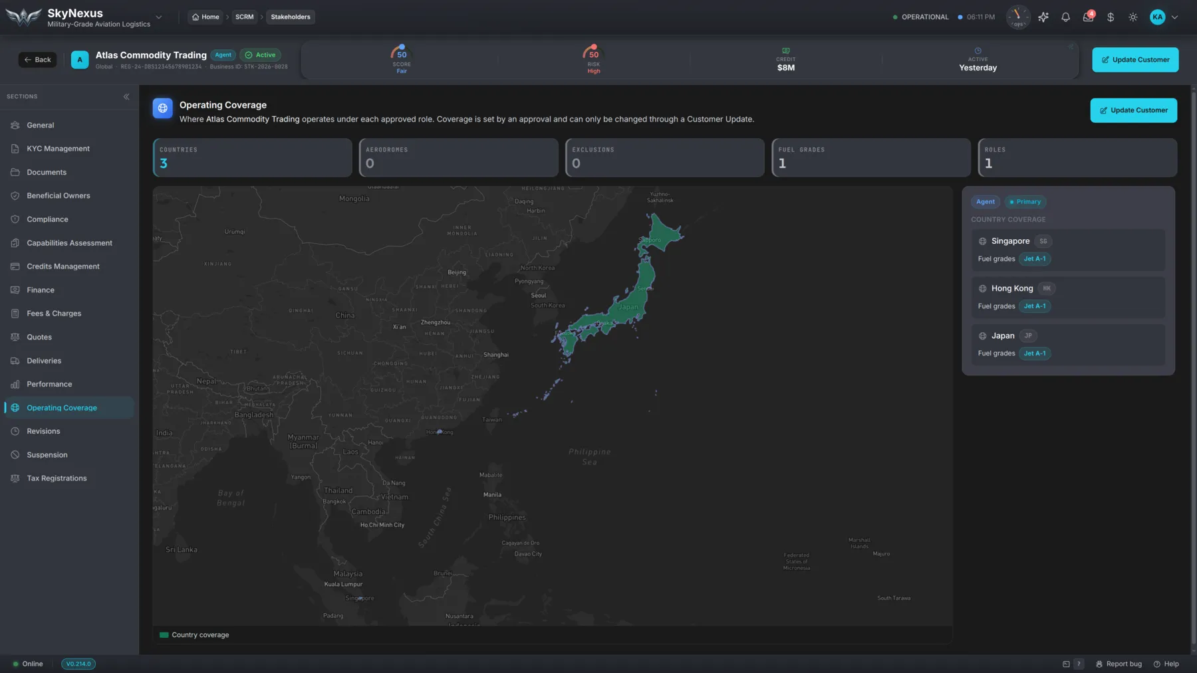1197x673 pixels.
Task: Toggle light/dark theme sun icon
Action: [1133, 17]
